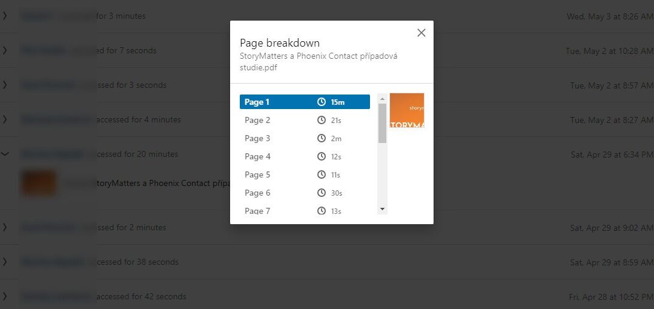654x309 pixels.
Task: Expand the entry accessed for 38 seconds
Action: [x=5, y=262]
